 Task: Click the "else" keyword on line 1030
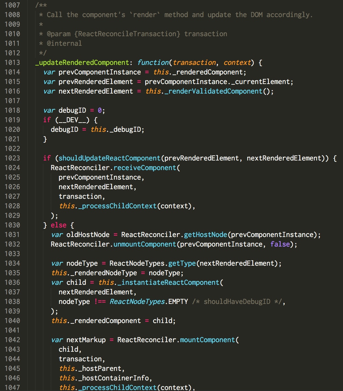point(59,225)
